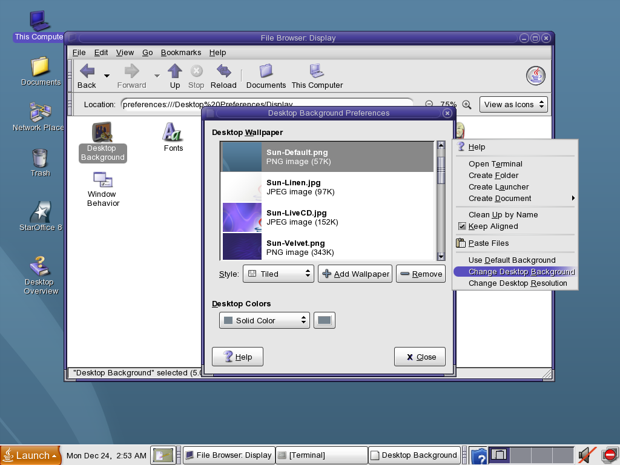Click the wallpaper list scroll up arrow
This screenshot has width=620, height=465.
441,145
